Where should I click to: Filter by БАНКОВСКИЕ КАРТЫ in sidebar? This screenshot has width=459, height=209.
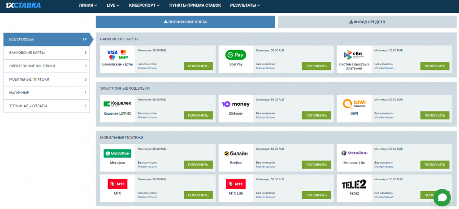tap(46, 52)
